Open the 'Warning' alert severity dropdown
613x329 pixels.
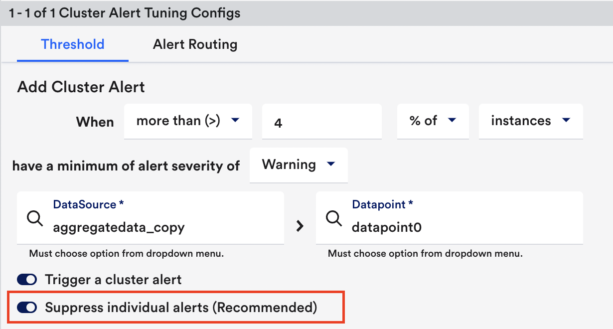[298, 164]
